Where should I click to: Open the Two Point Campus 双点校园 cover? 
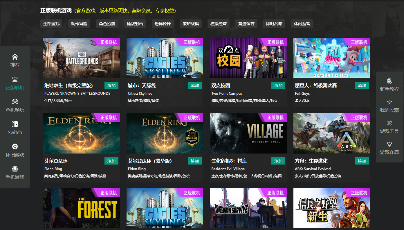point(248,58)
